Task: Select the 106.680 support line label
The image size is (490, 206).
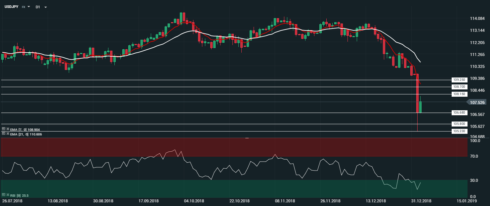Action: 459,113
